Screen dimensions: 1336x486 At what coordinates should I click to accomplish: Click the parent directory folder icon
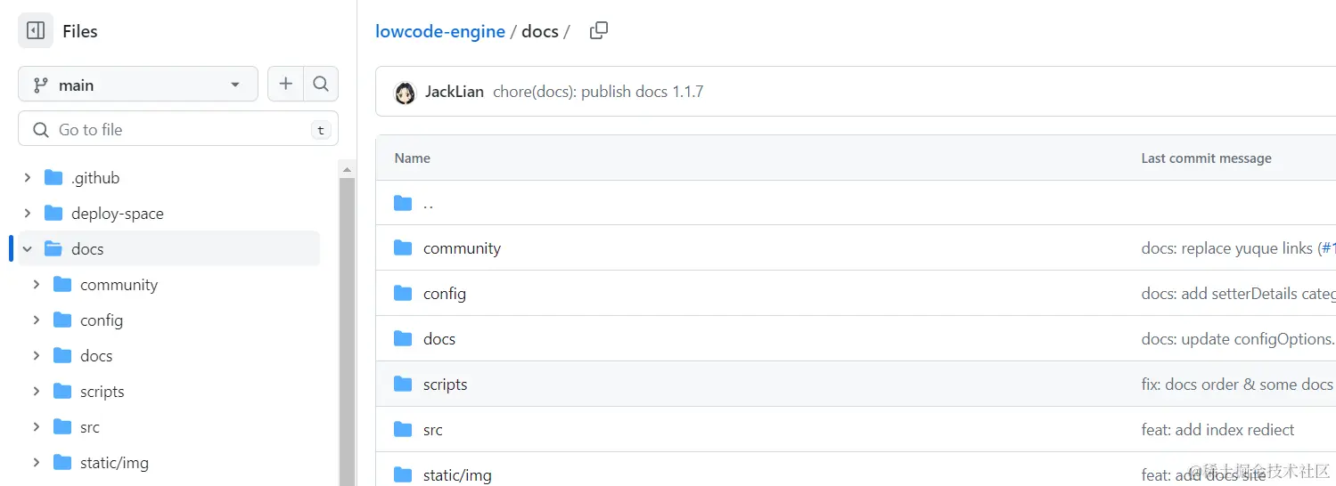pos(403,203)
